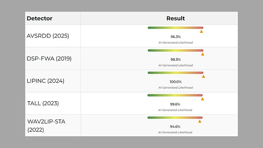Click the orange triangle marker in the TALL row
The width and height of the screenshot is (263, 148).
click(202, 99)
